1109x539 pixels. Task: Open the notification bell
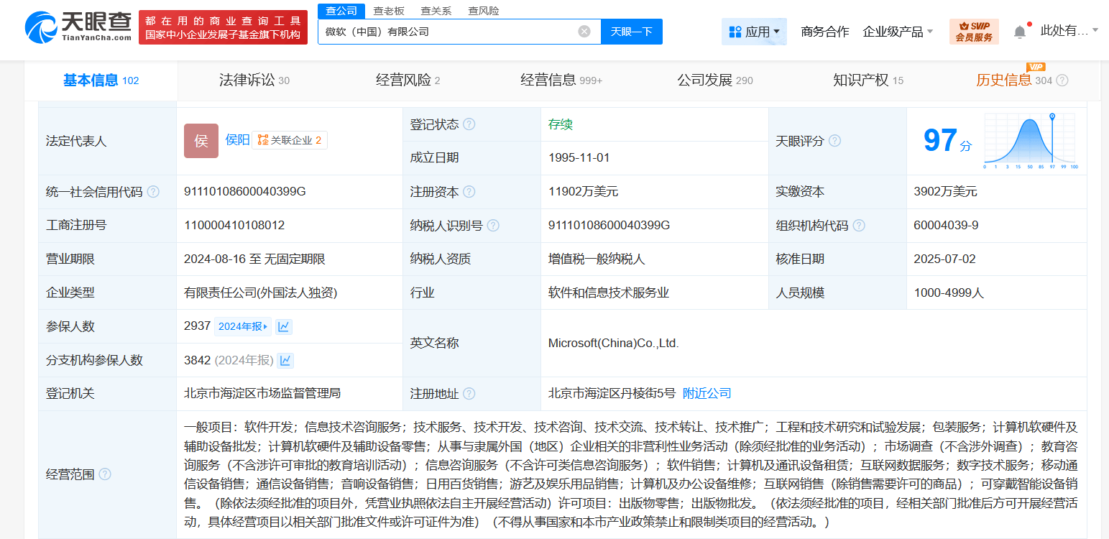pyautogui.click(x=1020, y=32)
